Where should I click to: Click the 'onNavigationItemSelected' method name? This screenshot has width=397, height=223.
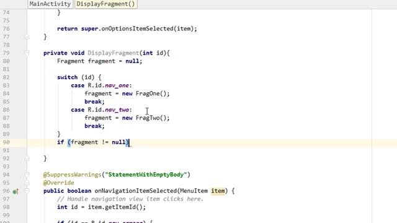tap(135, 191)
